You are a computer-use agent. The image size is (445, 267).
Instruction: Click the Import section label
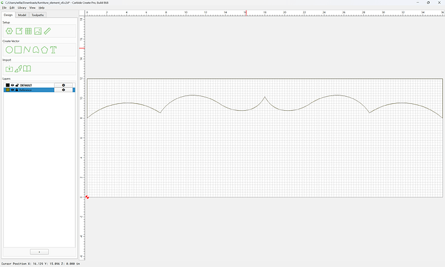coord(7,60)
